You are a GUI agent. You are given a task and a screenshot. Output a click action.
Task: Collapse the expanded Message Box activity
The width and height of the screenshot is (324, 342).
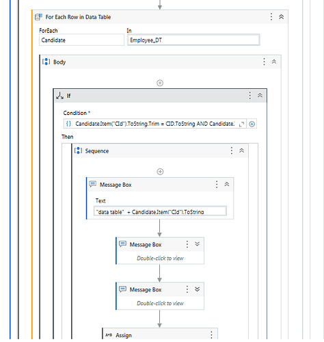click(227, 184)
